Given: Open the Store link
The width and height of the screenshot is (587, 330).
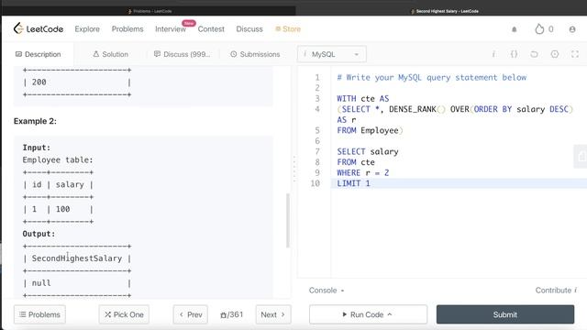Looking at the screenshot, I should 288,29.
